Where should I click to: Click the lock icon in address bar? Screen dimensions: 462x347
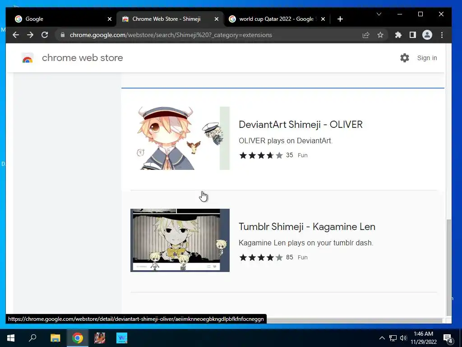(x=62, y=35)
